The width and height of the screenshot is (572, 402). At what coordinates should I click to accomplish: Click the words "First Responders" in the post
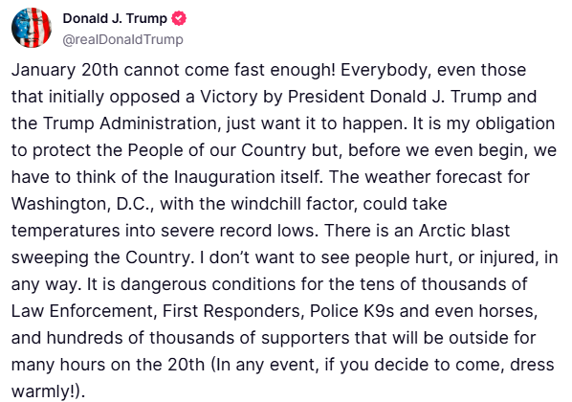tap(232, 311)
